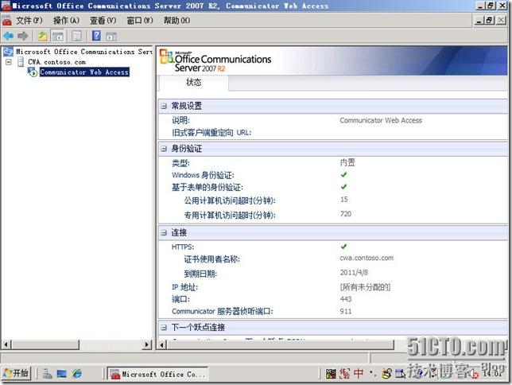Collapse the 常规设置 section
This screenshot has height=385, width=512.
pos(164,107)
